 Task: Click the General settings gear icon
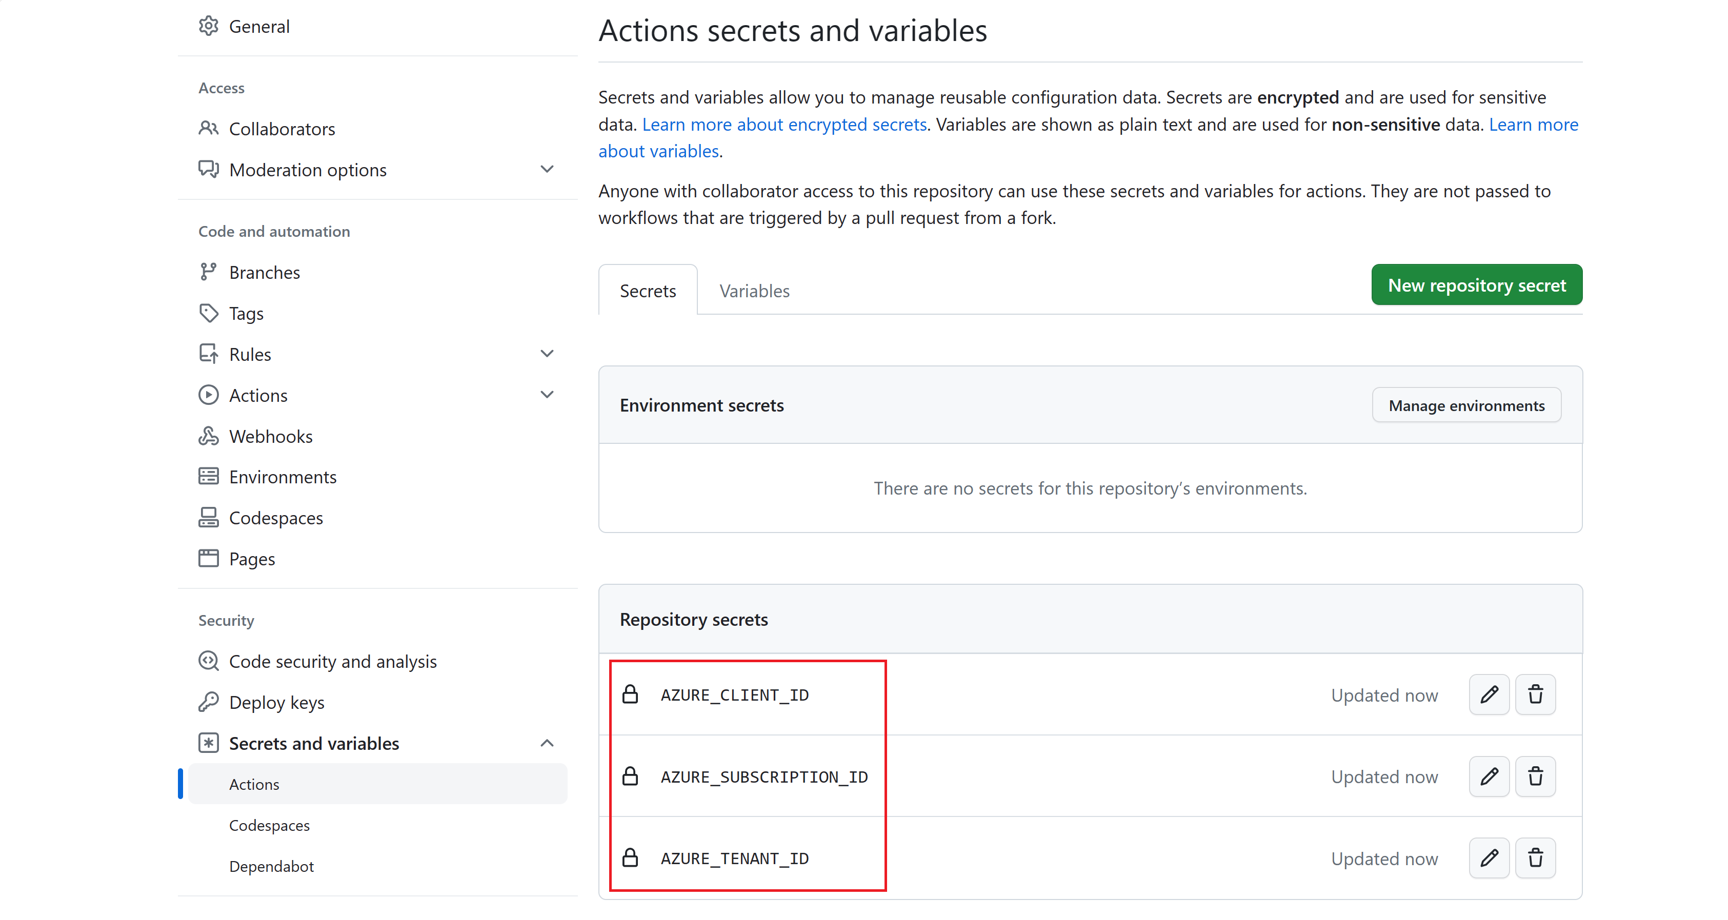(209, 26)
